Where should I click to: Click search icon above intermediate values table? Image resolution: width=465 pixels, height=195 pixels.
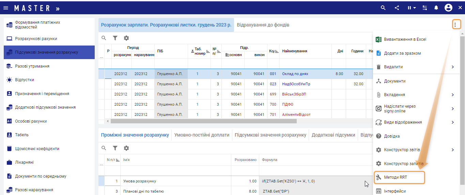[x=104, y=148]
